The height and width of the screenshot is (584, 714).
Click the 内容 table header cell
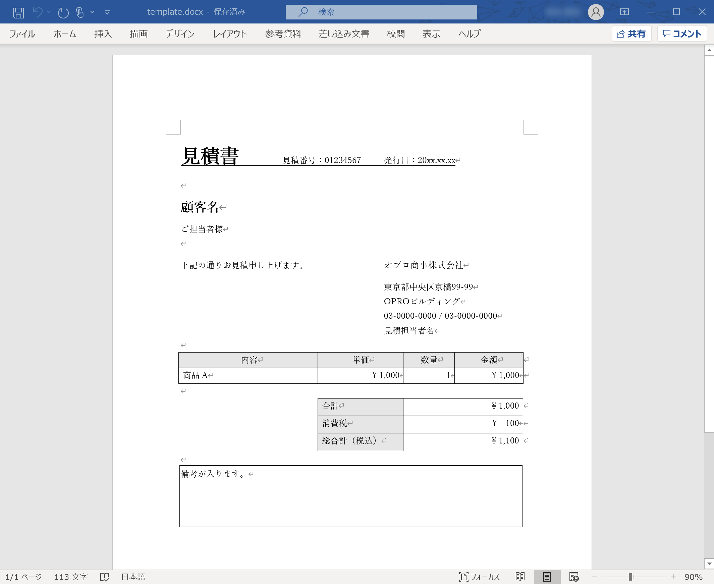point(248,360)
